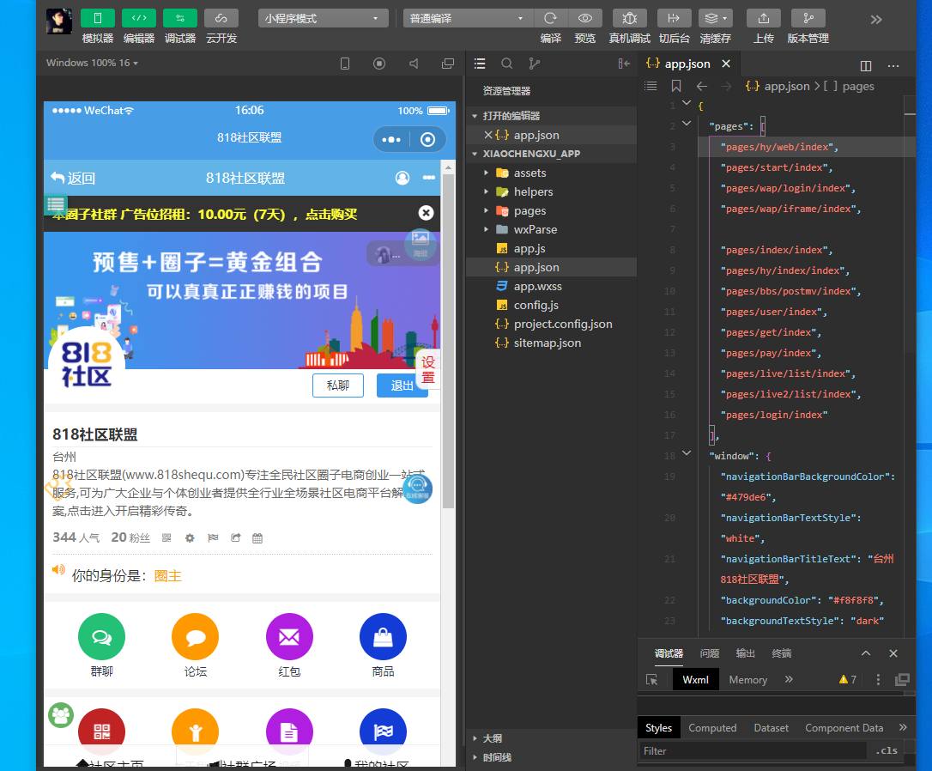Open config.js in the file tree
The image size is (932, 771).
[x=536, y=305]
